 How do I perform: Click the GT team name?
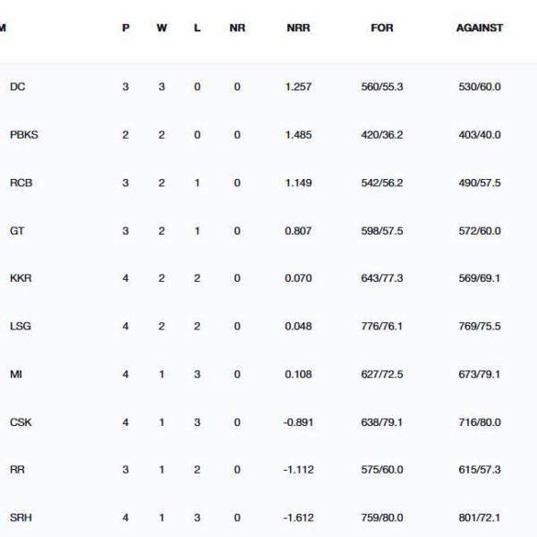[17, 230]
